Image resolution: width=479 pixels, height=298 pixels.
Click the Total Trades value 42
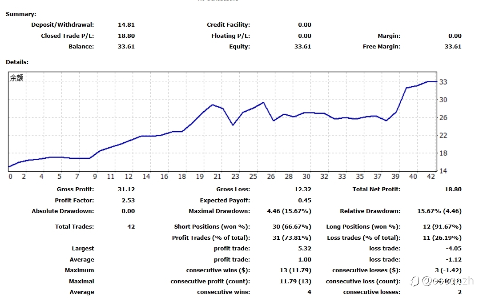click(x=131, y=227)
